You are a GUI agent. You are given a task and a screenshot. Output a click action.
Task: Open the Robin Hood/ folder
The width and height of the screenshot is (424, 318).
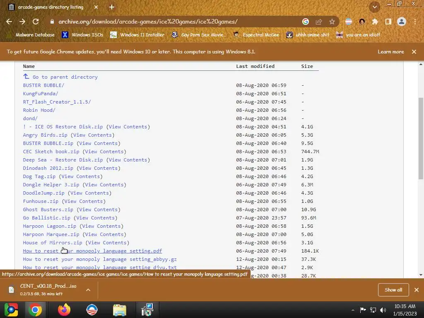coord(39,110)
